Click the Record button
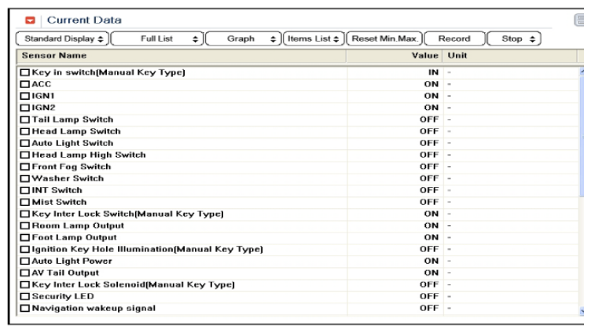The image size is (591, 333). (x=454, y=38)
